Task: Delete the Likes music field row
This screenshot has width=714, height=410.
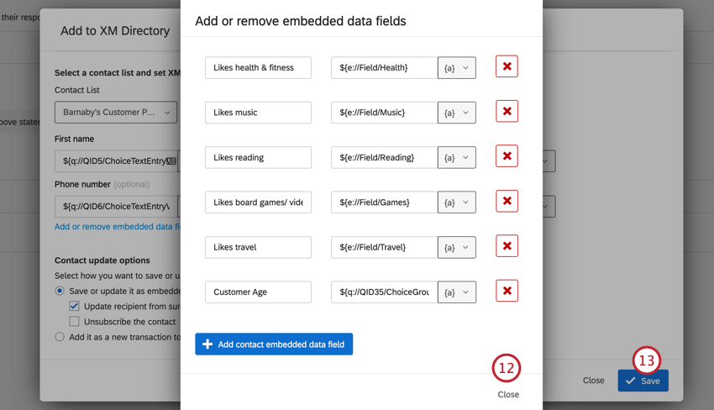Action: 507,112
